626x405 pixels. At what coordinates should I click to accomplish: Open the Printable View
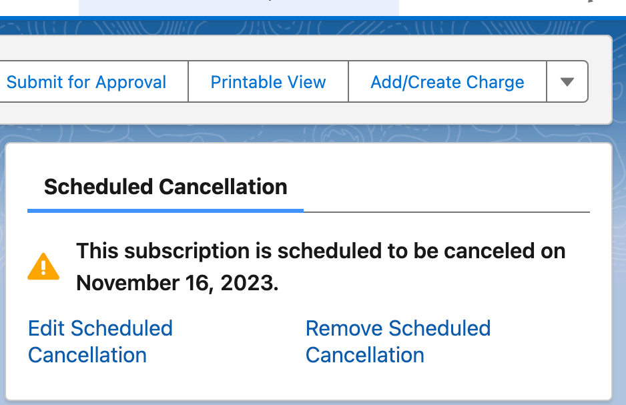coord(268,82)
